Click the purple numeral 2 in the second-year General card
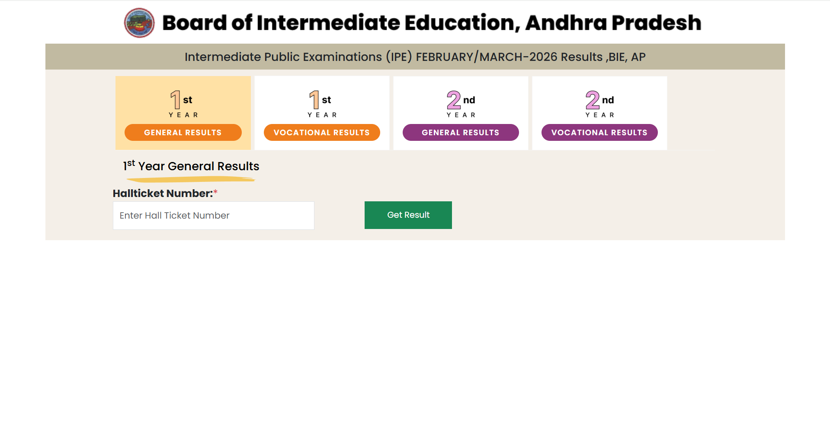This screenshot has height=429, width=830. [453, 100]
